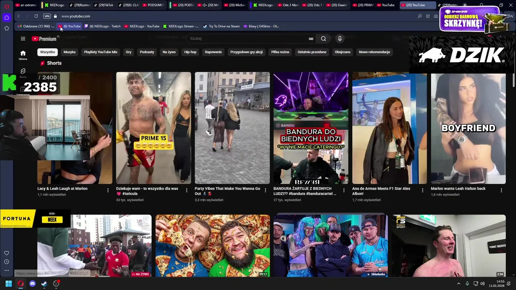Select the Obejrzane filter chip

tap(343, 52)
